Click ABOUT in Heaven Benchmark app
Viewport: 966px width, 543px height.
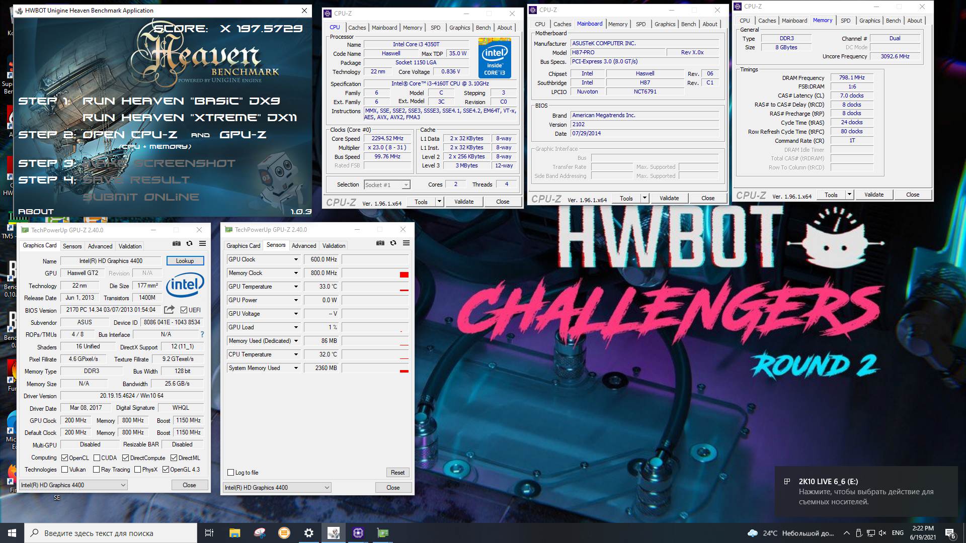pos(36,212)
